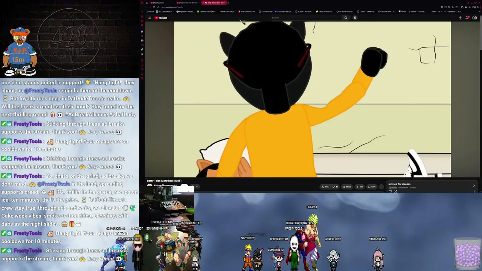Viewport: 482px width, 271px height.
Task: Click the Barry Tales Marathon (2025) title
Action: point(164,181)
